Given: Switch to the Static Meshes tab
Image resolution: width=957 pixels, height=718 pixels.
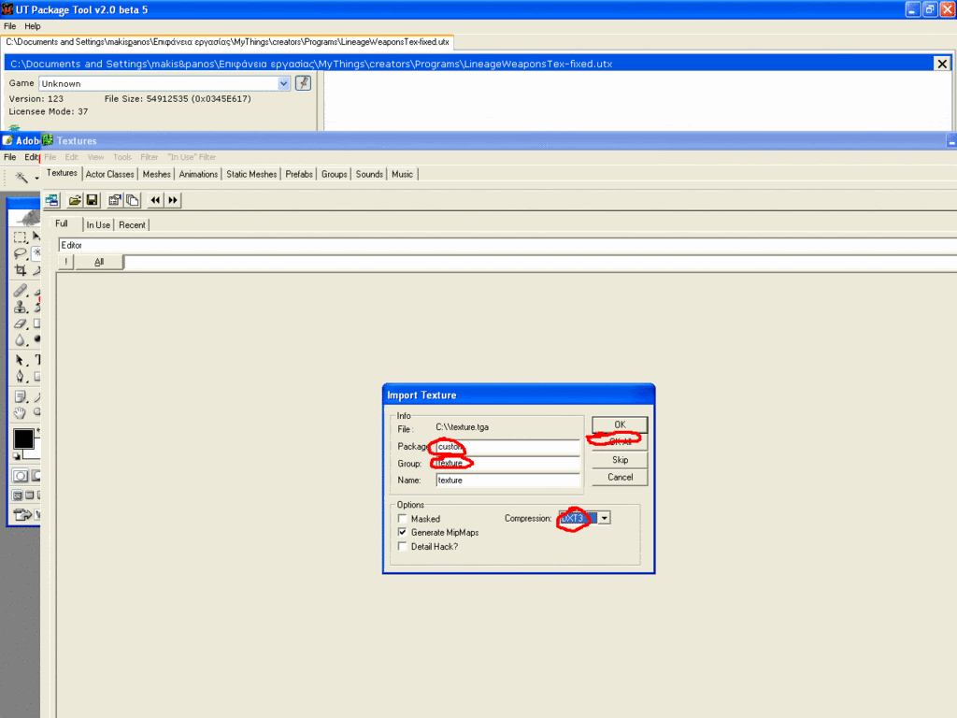Looking at the screenshot, I should click(x=251, y=174).
